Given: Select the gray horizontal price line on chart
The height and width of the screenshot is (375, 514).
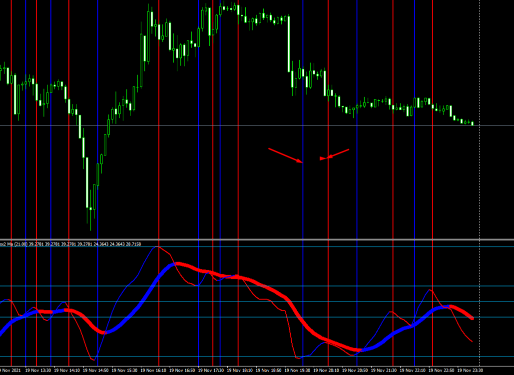Looking at the screenshot, I should pos(257,125).
